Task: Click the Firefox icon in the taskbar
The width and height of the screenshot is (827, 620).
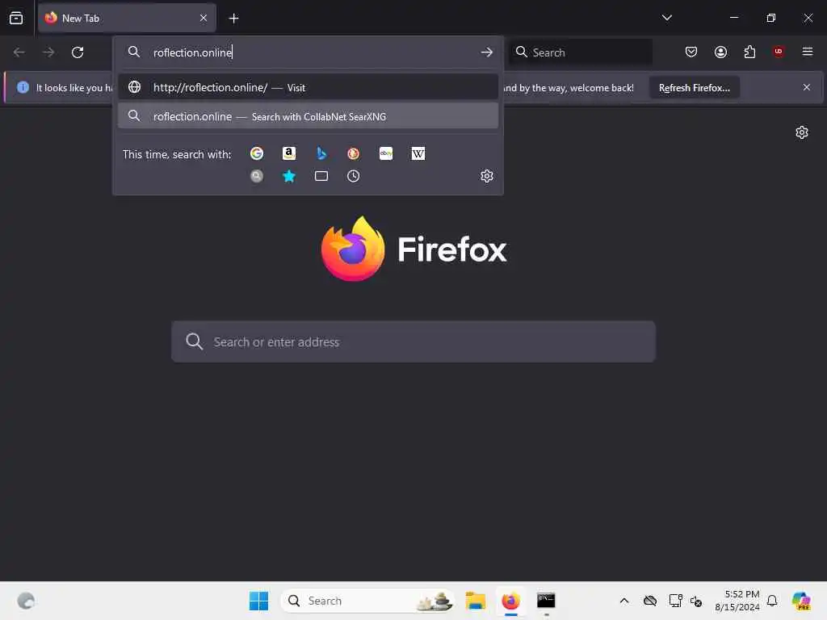Action: (510, 601)
